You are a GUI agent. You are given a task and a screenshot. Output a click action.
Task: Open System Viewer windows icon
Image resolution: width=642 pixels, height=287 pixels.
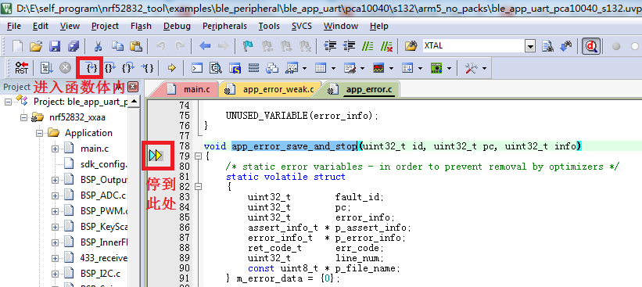(436, 67)
